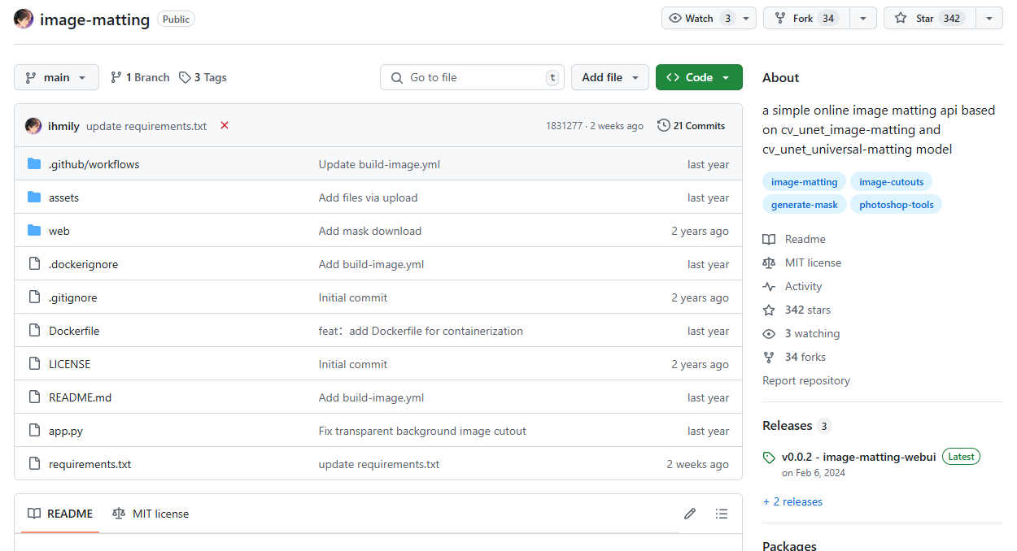Image resolution: width=1017 pixels, height=551 pixels.
Task: Click the repository owner avatar beside image-matting
Action: [x=24, y=20]
